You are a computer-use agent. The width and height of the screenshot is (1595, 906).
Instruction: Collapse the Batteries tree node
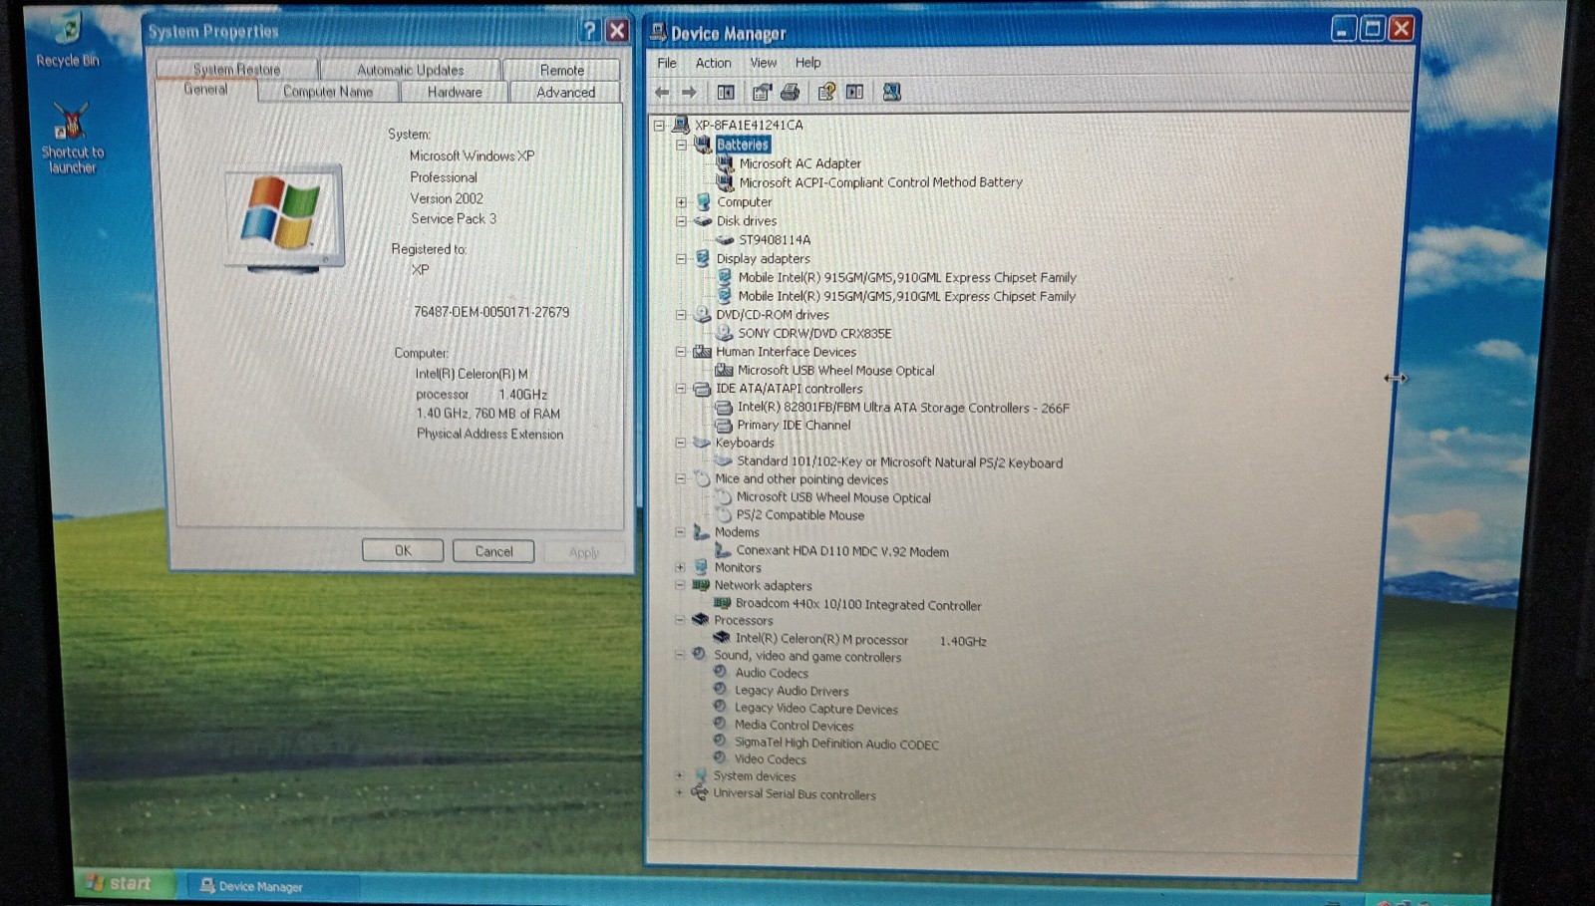coord(682,145)
